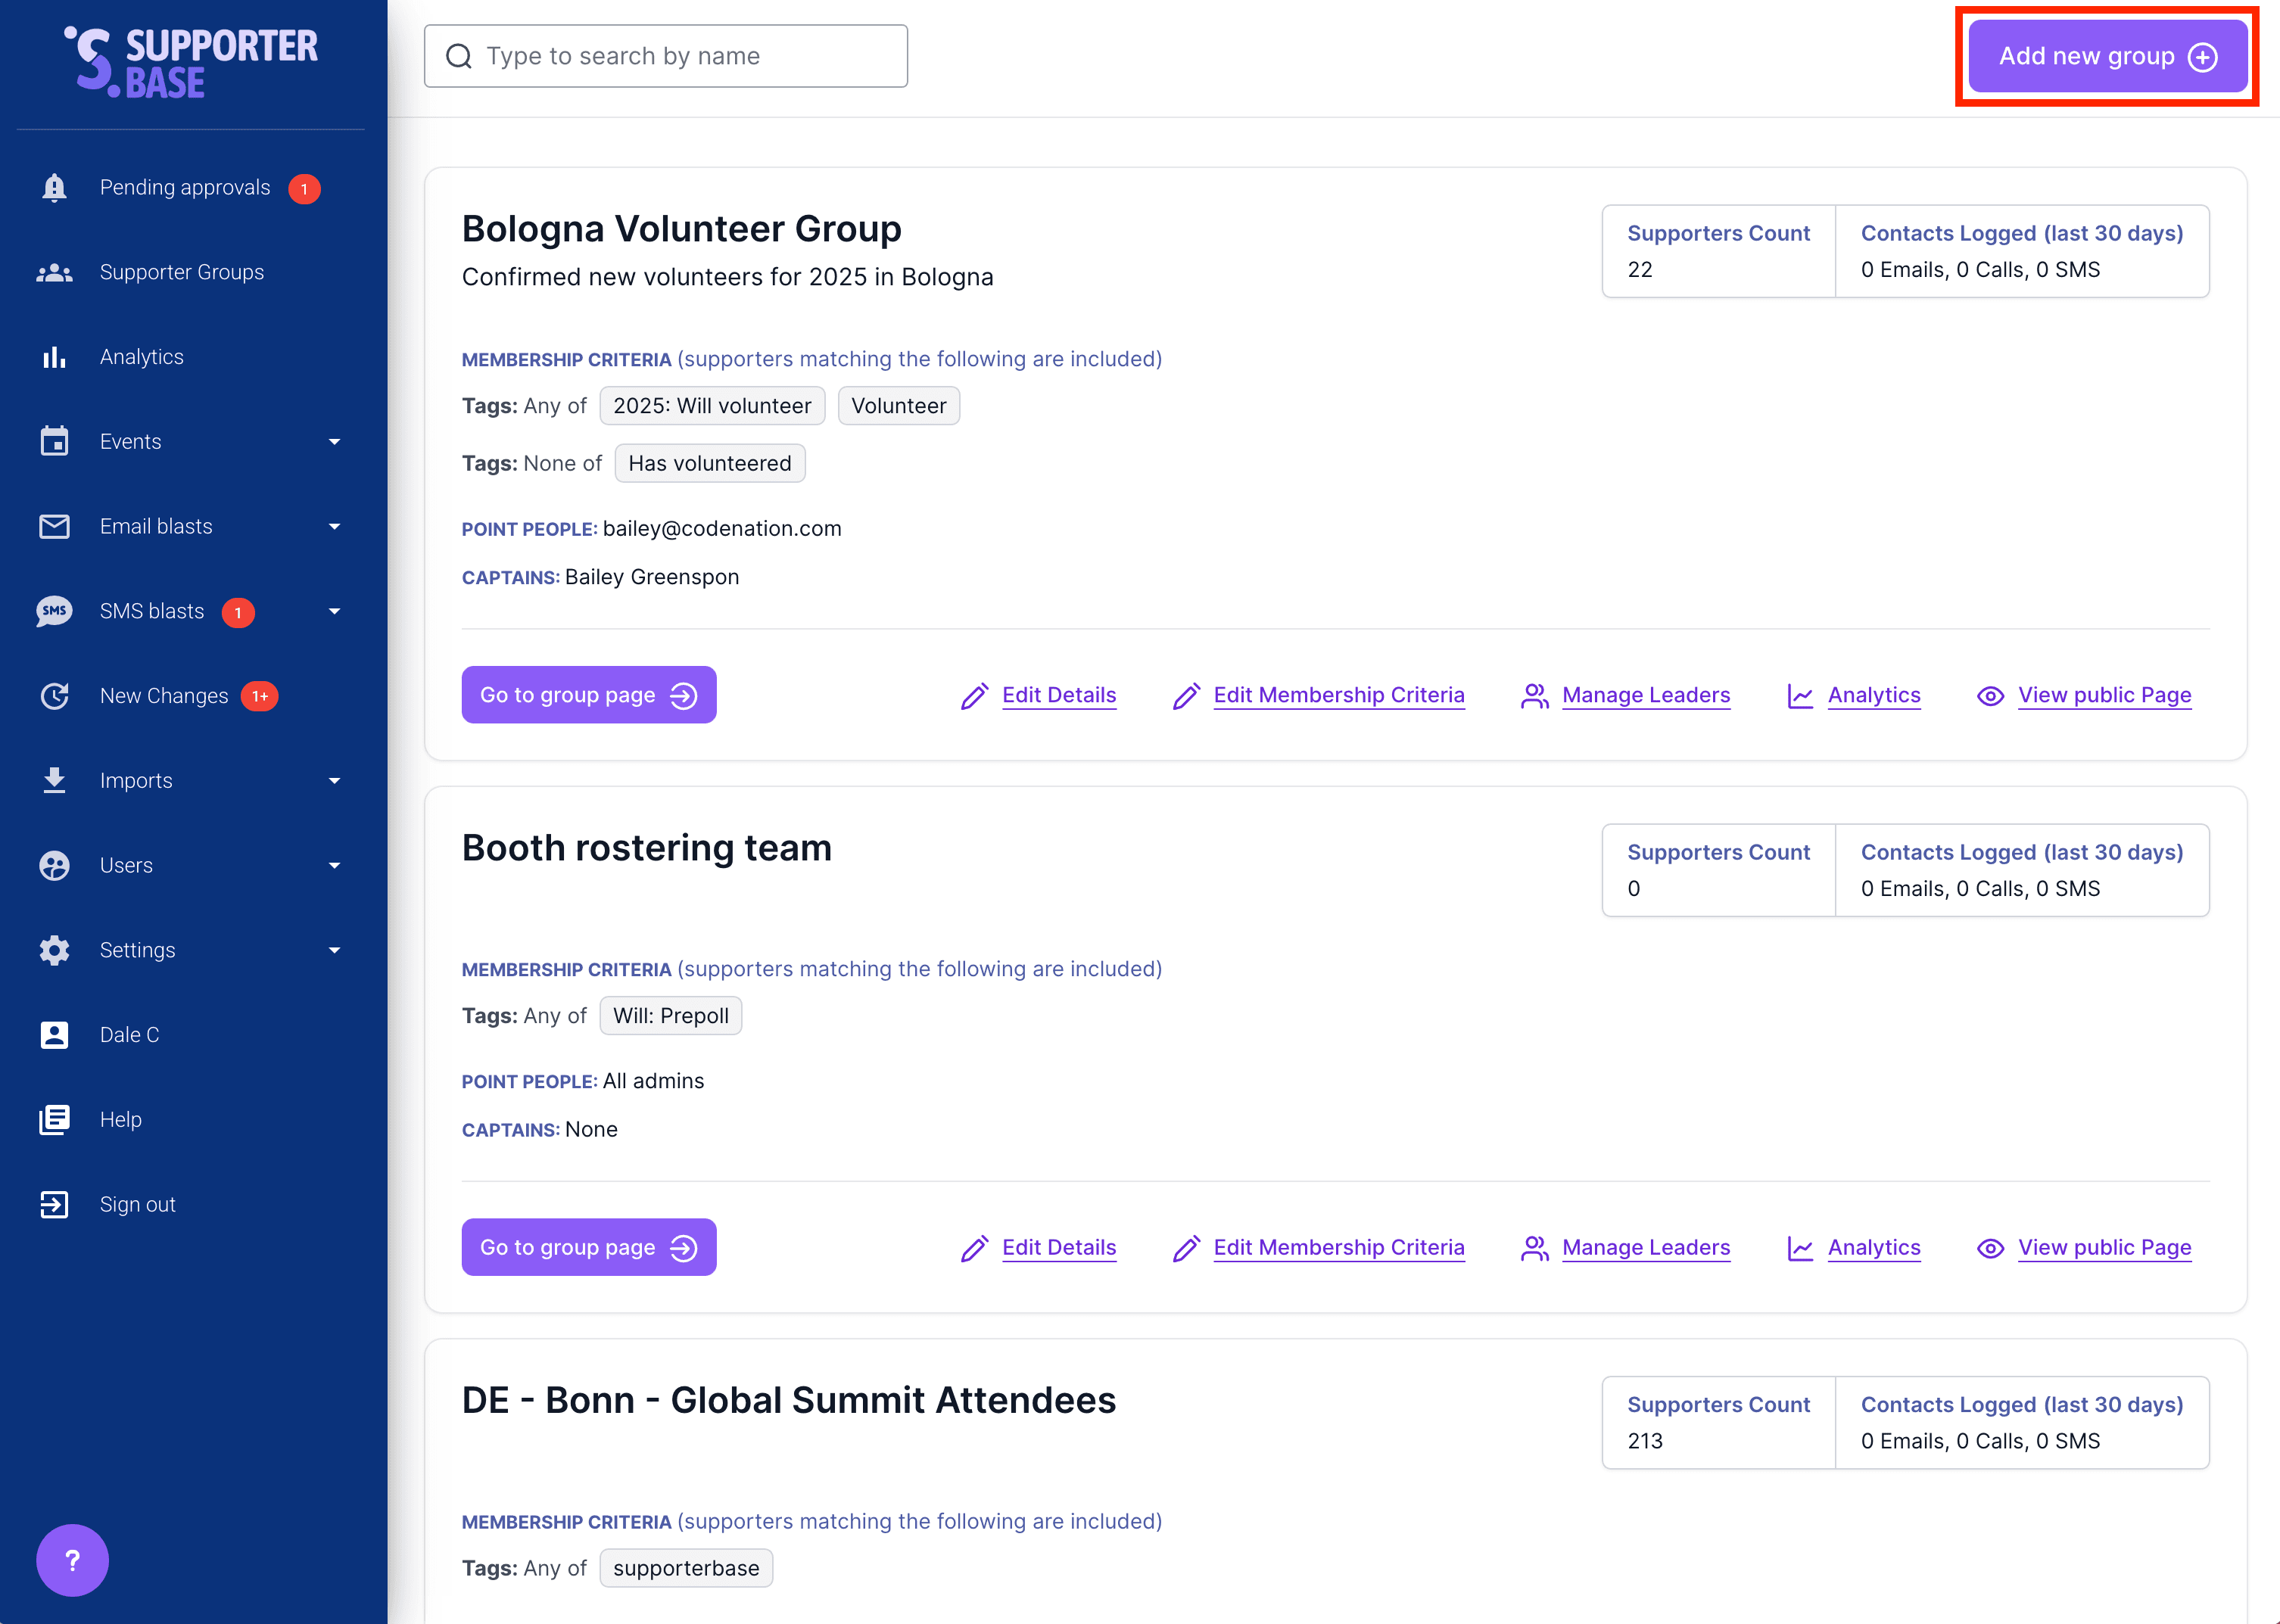The width and height of the screenshot is (2280, 1624).
Task: Click the purple question mark help bubble
Action: click(x=72, y=1559)
